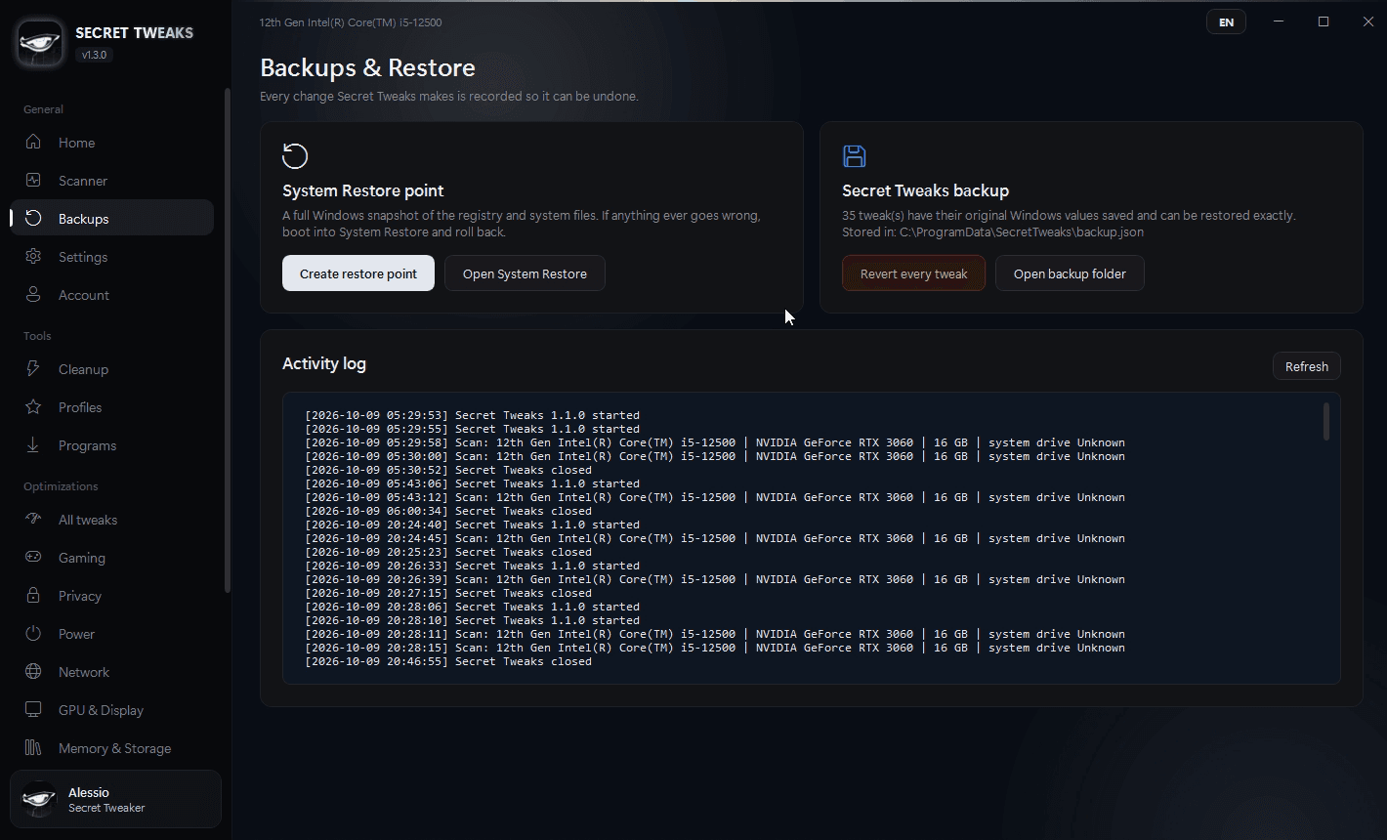The height and width of the screenshot is (840, 1387).
Task: Click the red Revert every tweak button
Action: [913, 273]
